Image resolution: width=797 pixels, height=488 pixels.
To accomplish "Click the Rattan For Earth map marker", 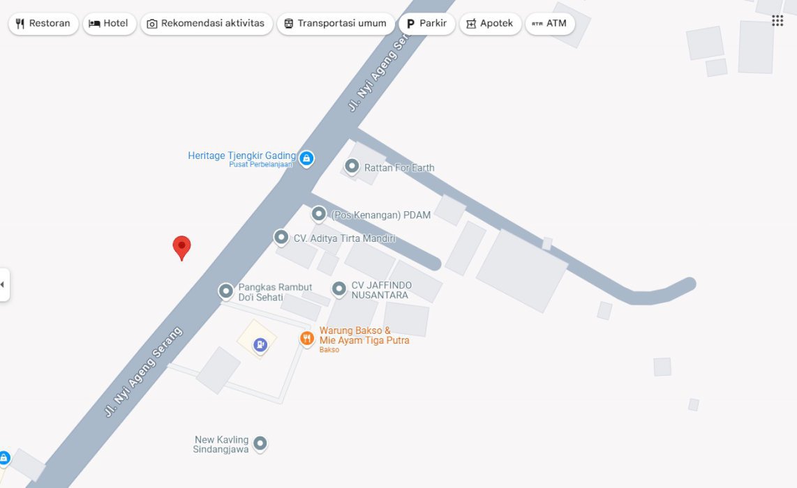I will [x=351, y=166].
